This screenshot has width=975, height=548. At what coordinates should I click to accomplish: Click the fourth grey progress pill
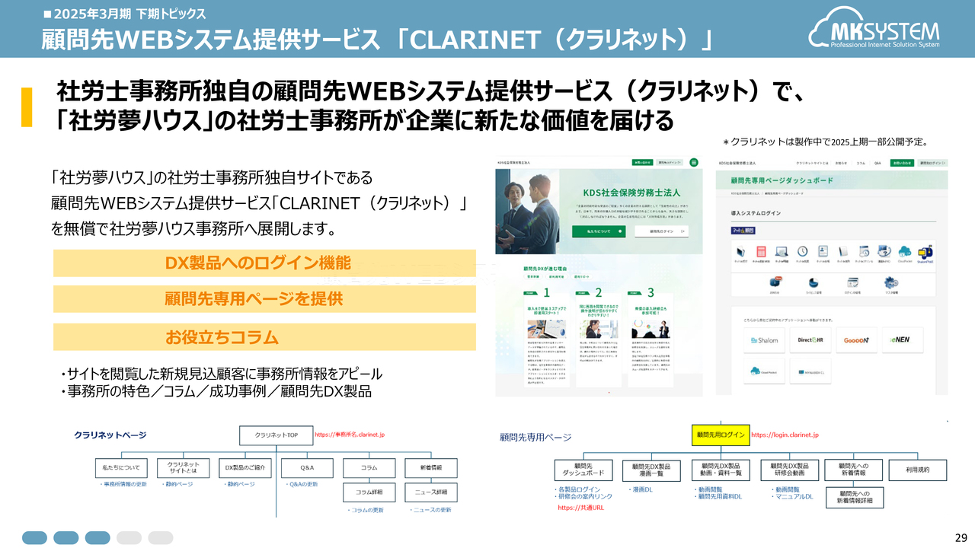click(x=129, y=537)
